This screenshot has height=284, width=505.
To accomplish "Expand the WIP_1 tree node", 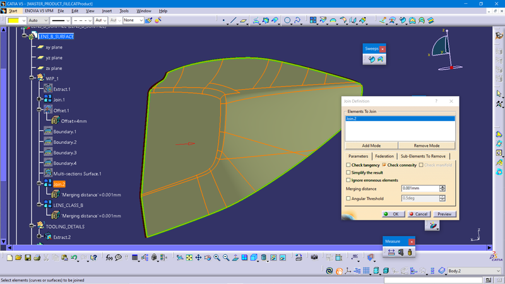I will pos(32,78).
